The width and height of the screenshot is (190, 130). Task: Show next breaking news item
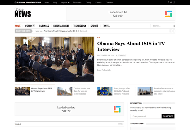(x=174, y=31)
